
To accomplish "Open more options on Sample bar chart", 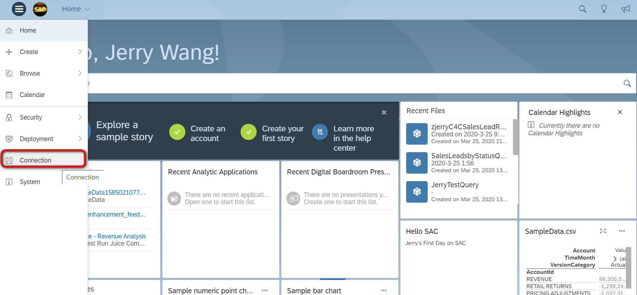I will (x=384, y=290).
